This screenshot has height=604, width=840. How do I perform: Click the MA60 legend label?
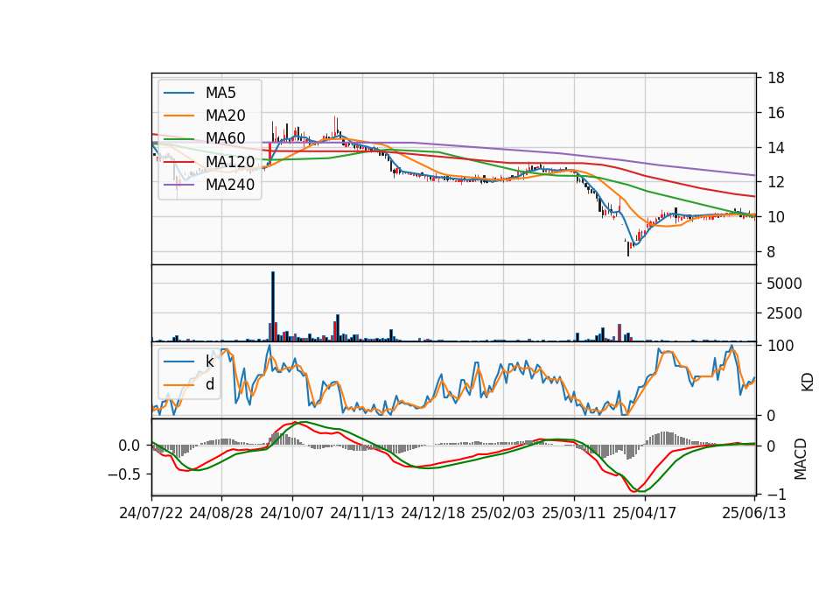click(x=225, y=138)
